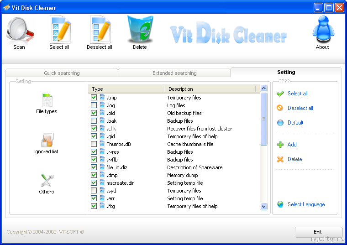Open the Select Language link
This screenshot has height=245, width=347.
click(306, 204)
